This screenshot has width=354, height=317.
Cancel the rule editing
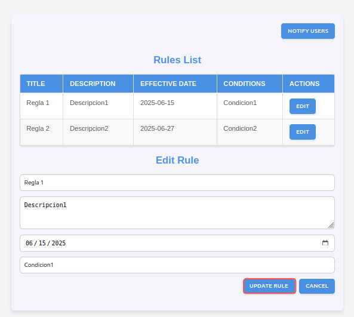[x=317, y=286]
